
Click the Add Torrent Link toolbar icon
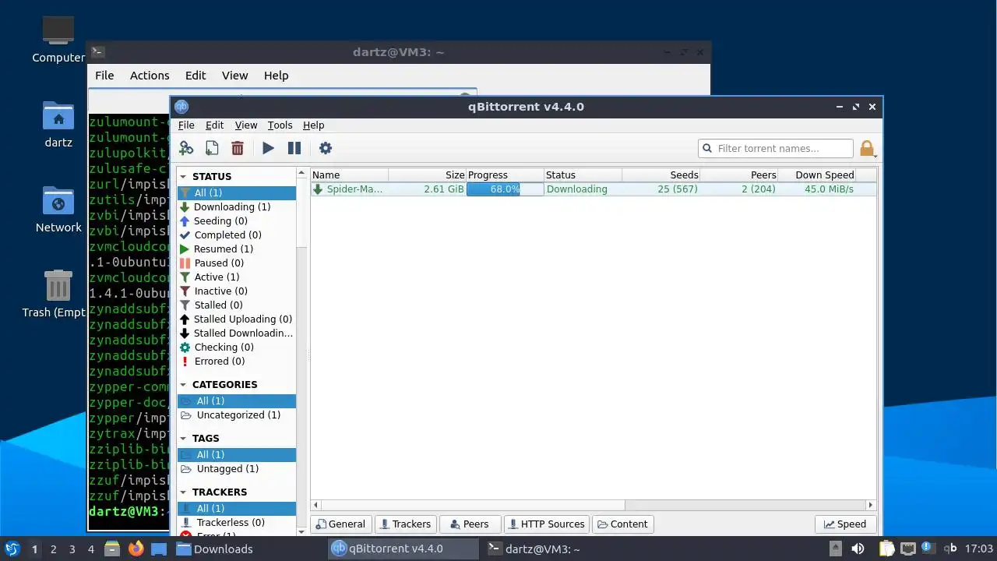pos(186,148)
